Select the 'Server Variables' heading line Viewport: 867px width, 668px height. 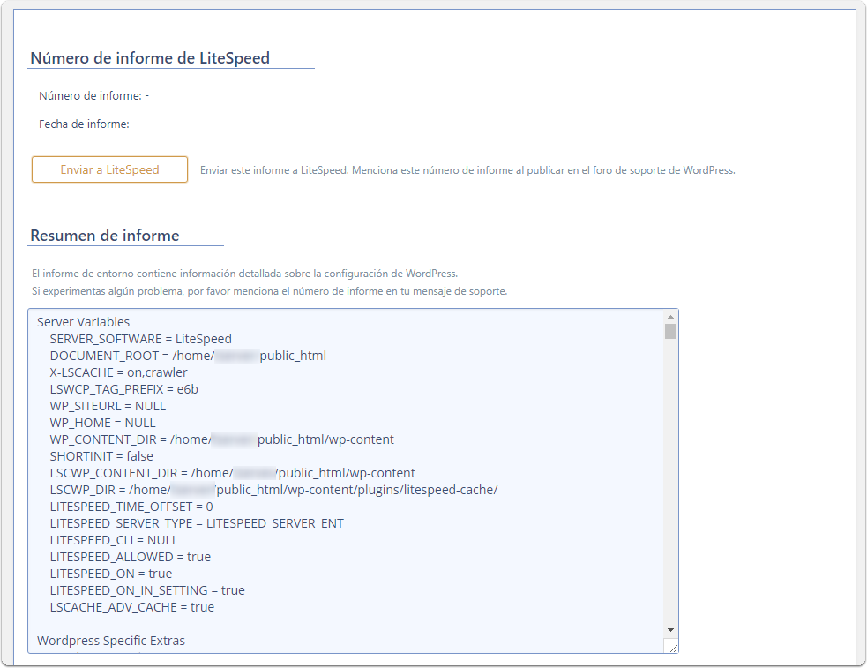click(83, 322)
